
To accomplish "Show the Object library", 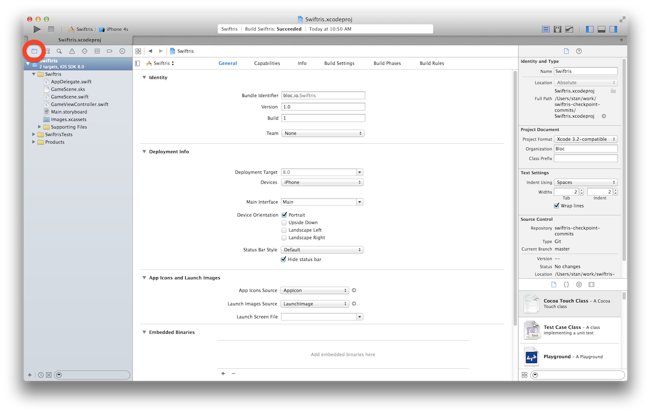I will pyautogui.click(x=579, y=285).
